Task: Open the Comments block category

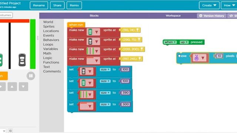Action: pos(52,71)
